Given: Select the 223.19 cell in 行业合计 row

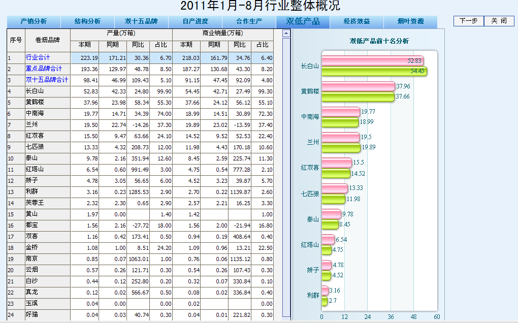Looking at the screenshot, I should click(x=85, y=58).
